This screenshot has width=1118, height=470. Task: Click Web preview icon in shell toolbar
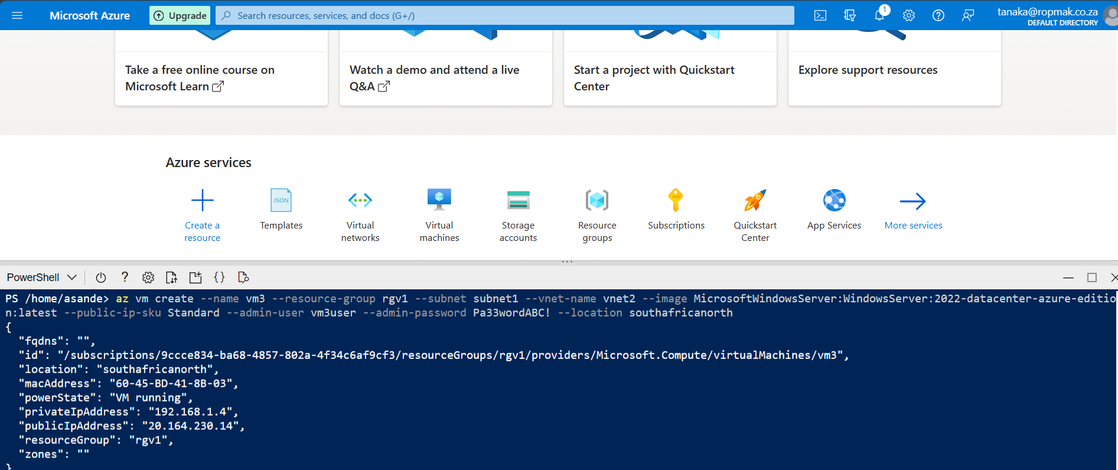(x=243, y=278)
